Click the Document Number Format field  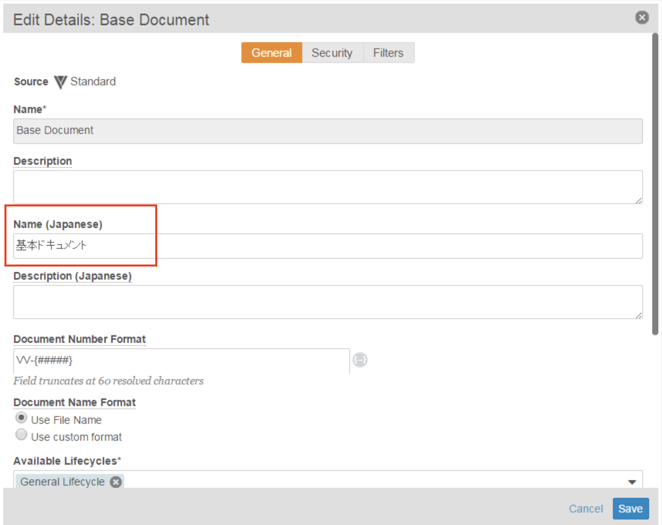(x=181, y=360)
